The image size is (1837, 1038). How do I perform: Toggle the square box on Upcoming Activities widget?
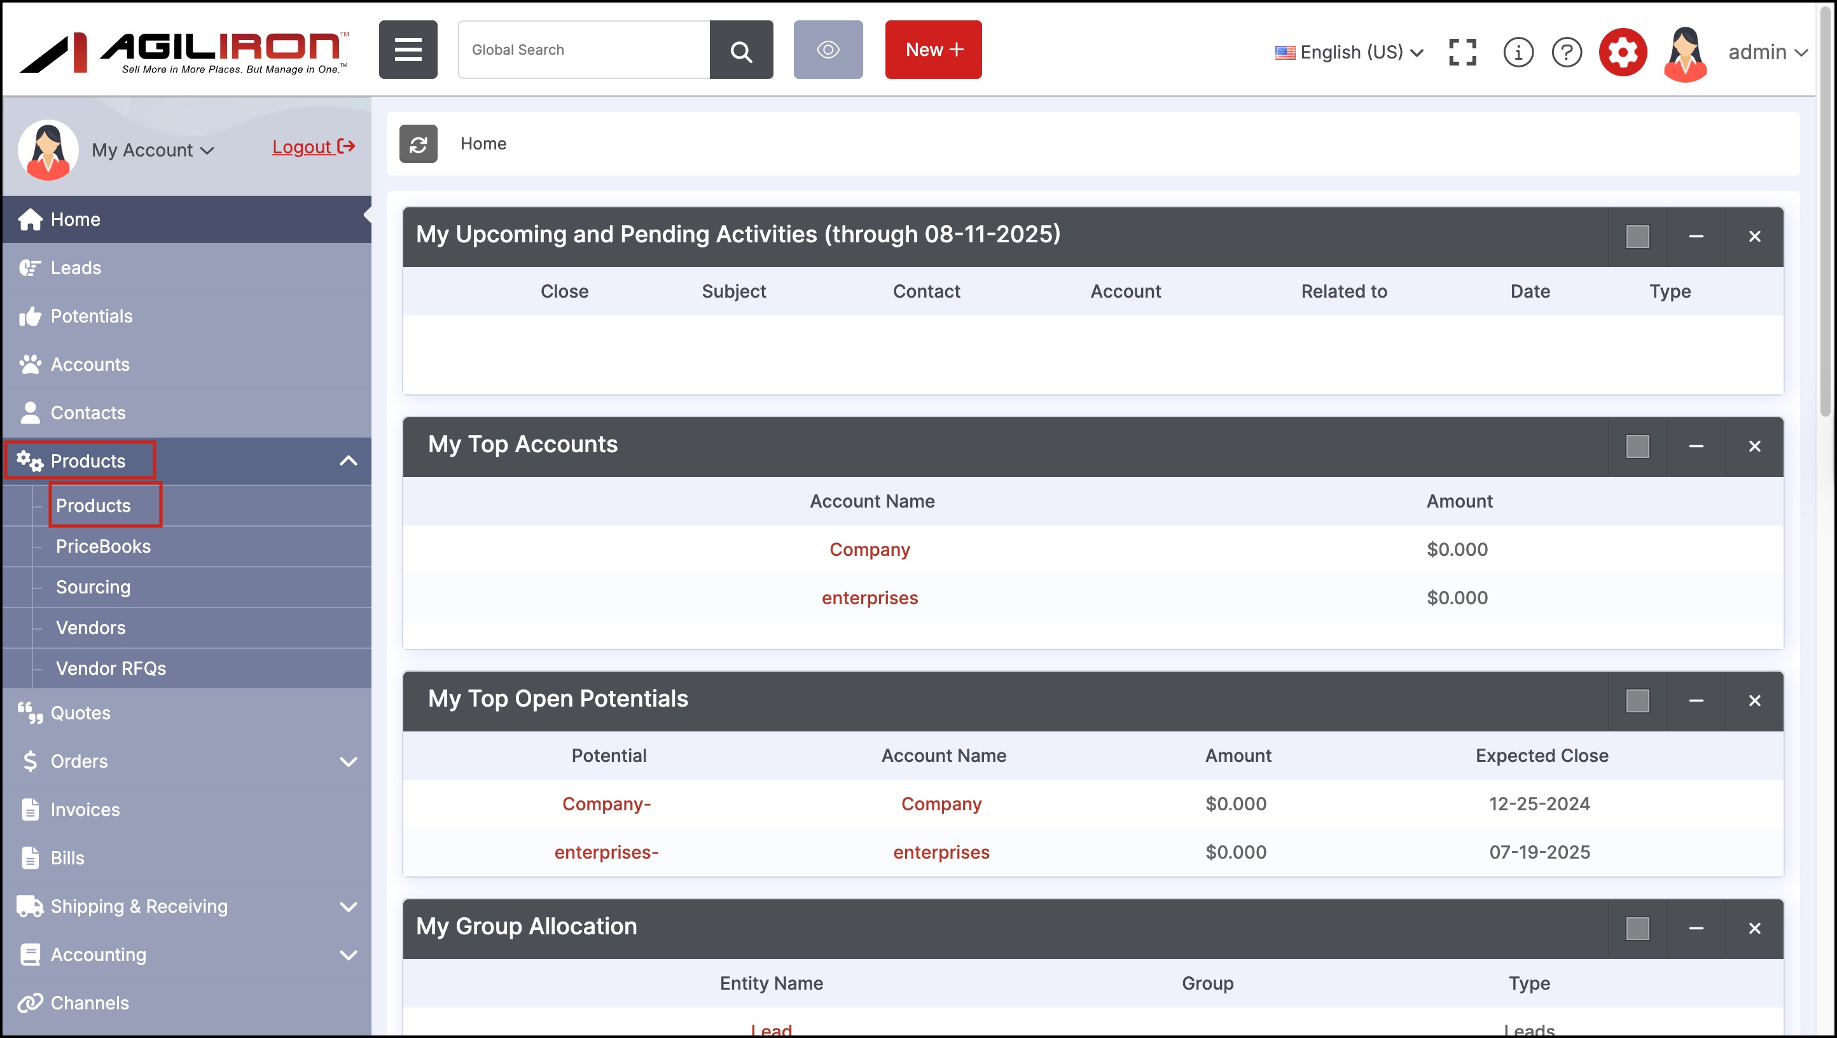coord(1637,237)
